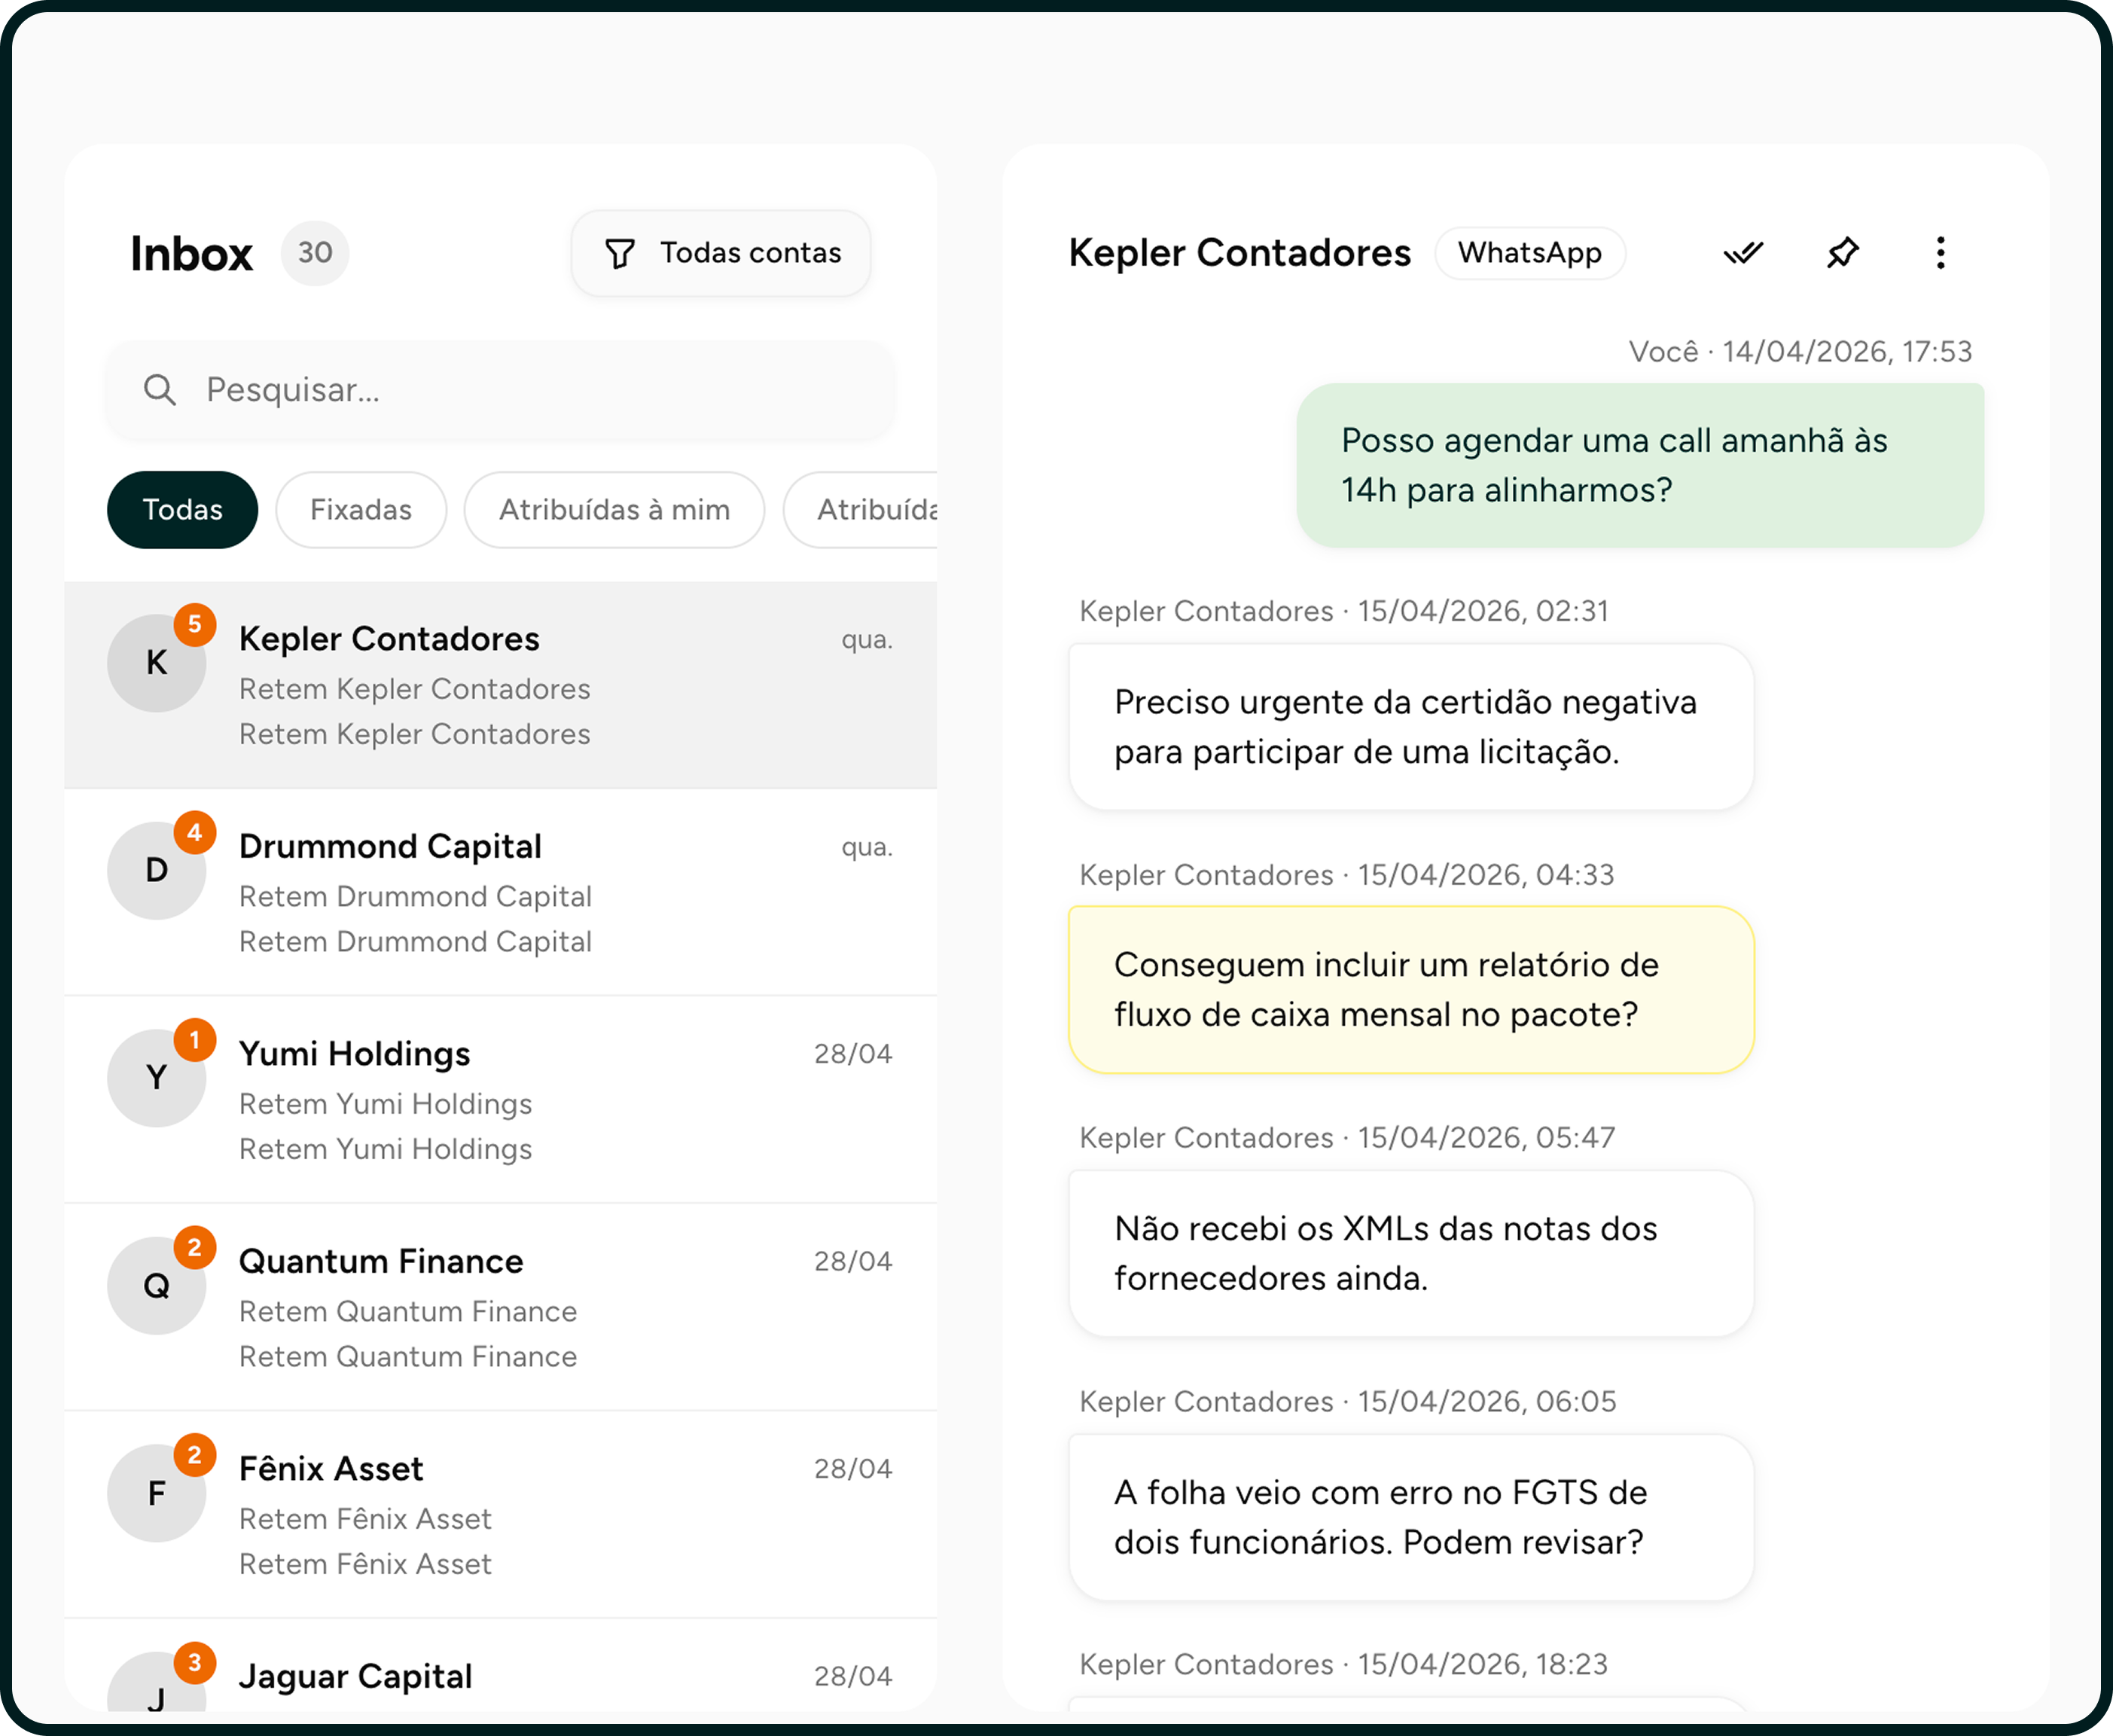Click the first Retem Kepler Contadores preview line
Screen dimensions: 2113x1736
(x=414, y=690)
